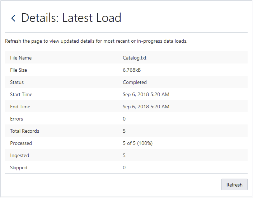Click the Processed row label
Image resolution: width=253 pixels, height=198 pixels.
21,143
